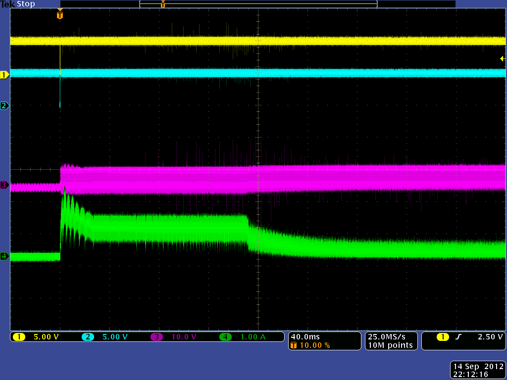This screenshot has height=380, width=507.
Task: Click the 25.0MS/s sample rate readout
Action: coord(386,336)
